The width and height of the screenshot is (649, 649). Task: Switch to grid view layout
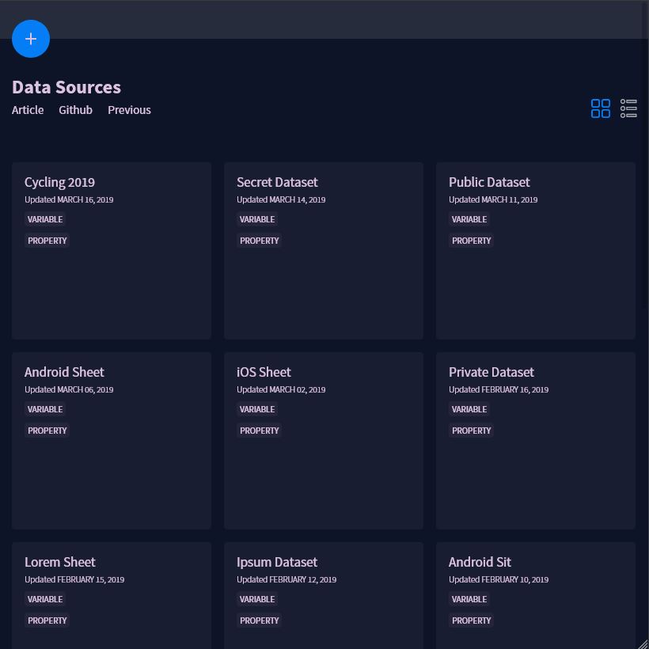coord(601,108)
